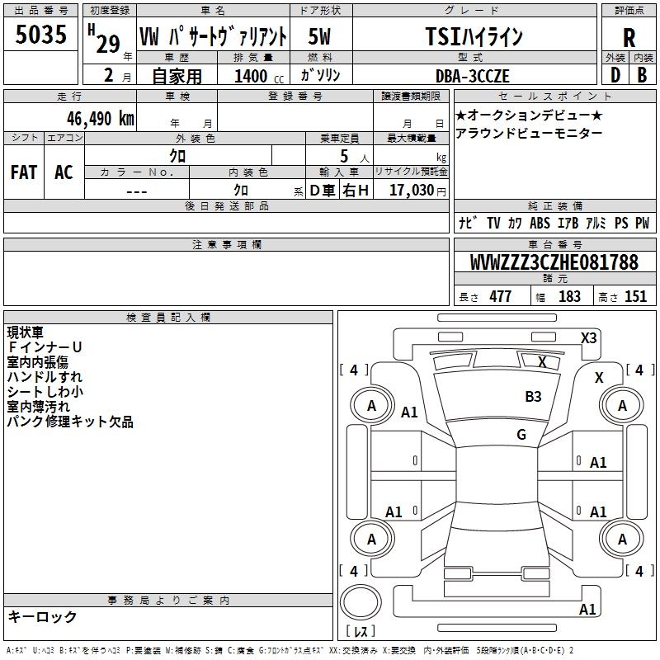
Task: Click the アラウンドビューモニター sales point
Action: (x=529, y=134)
